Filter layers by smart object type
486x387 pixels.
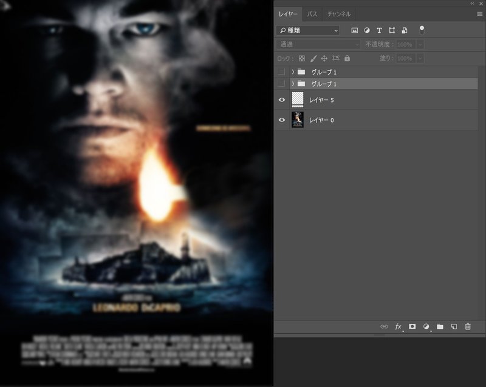tap(405, 30)
